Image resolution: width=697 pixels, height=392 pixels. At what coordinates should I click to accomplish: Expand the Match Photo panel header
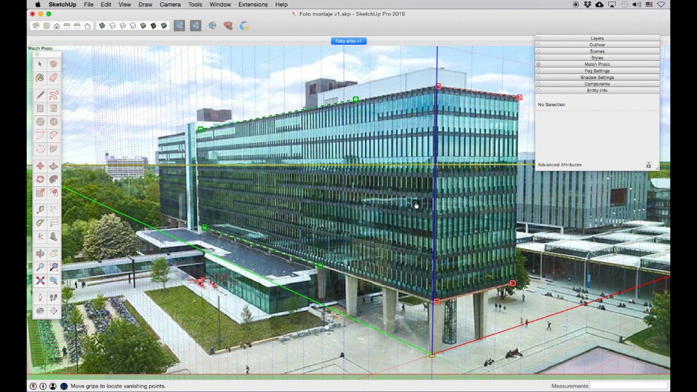[597, 64]
